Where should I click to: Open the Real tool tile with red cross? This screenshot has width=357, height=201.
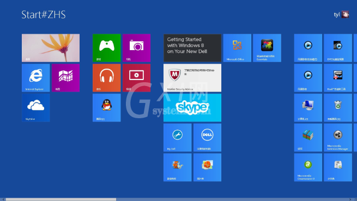(x=337, y=78)
